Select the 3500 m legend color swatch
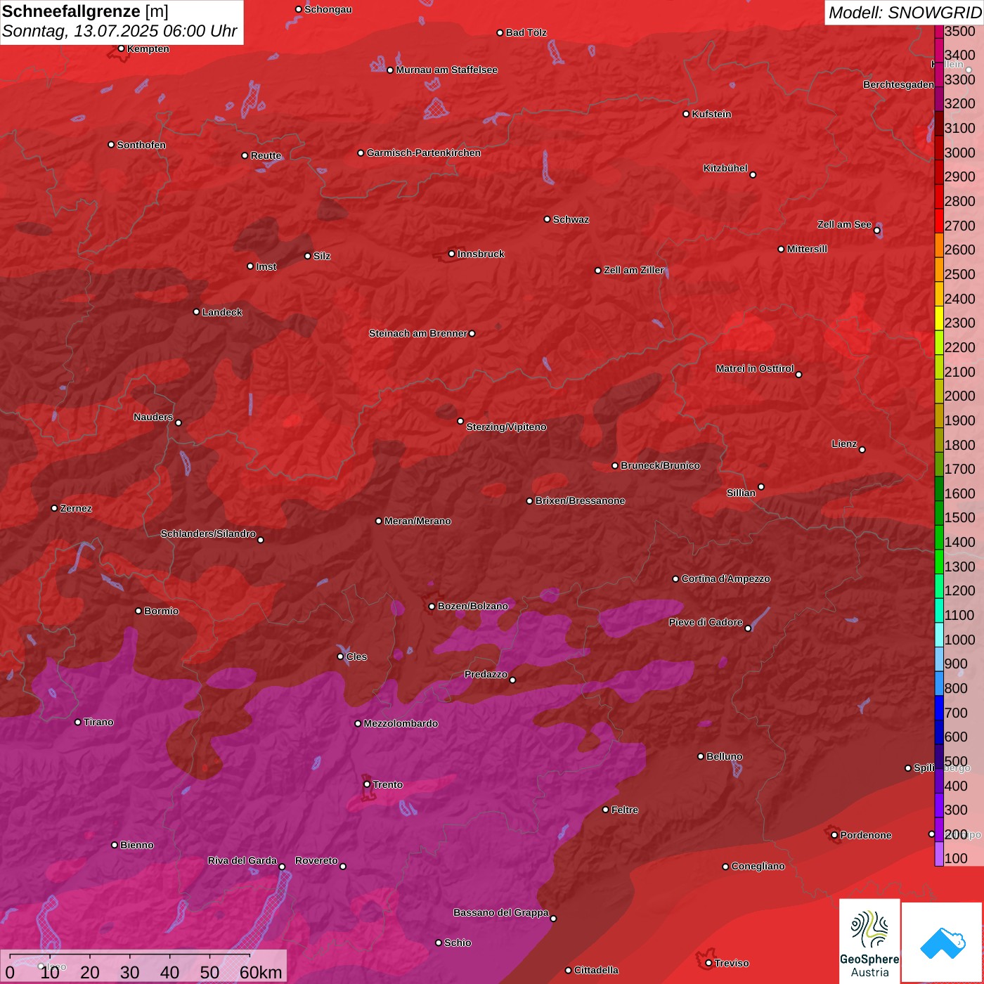The height and width of the screenshot is (984, 984). click(939, 32)
